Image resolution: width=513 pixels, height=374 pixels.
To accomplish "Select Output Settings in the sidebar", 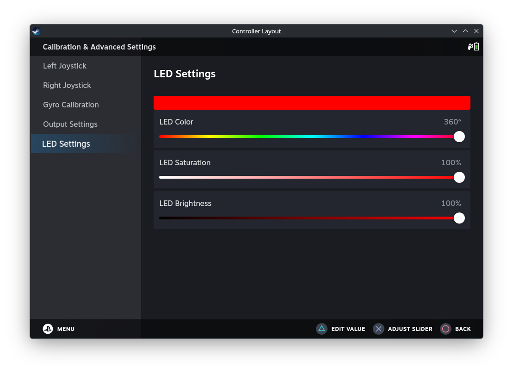I will (x=86, y=124).
